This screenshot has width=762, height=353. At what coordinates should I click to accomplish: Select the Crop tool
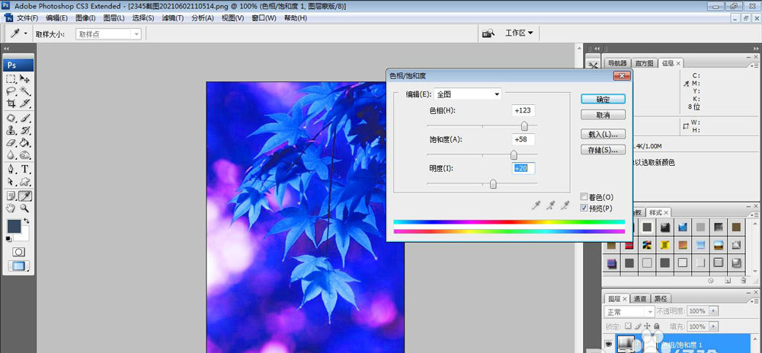click(11, 103)
